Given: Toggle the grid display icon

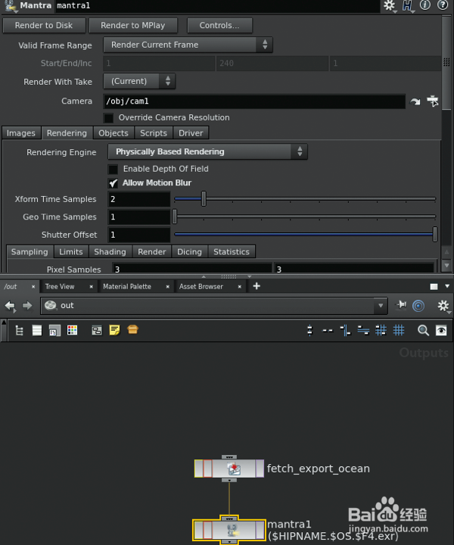Looking at the screenshot, I should click(x=399, y=330).
